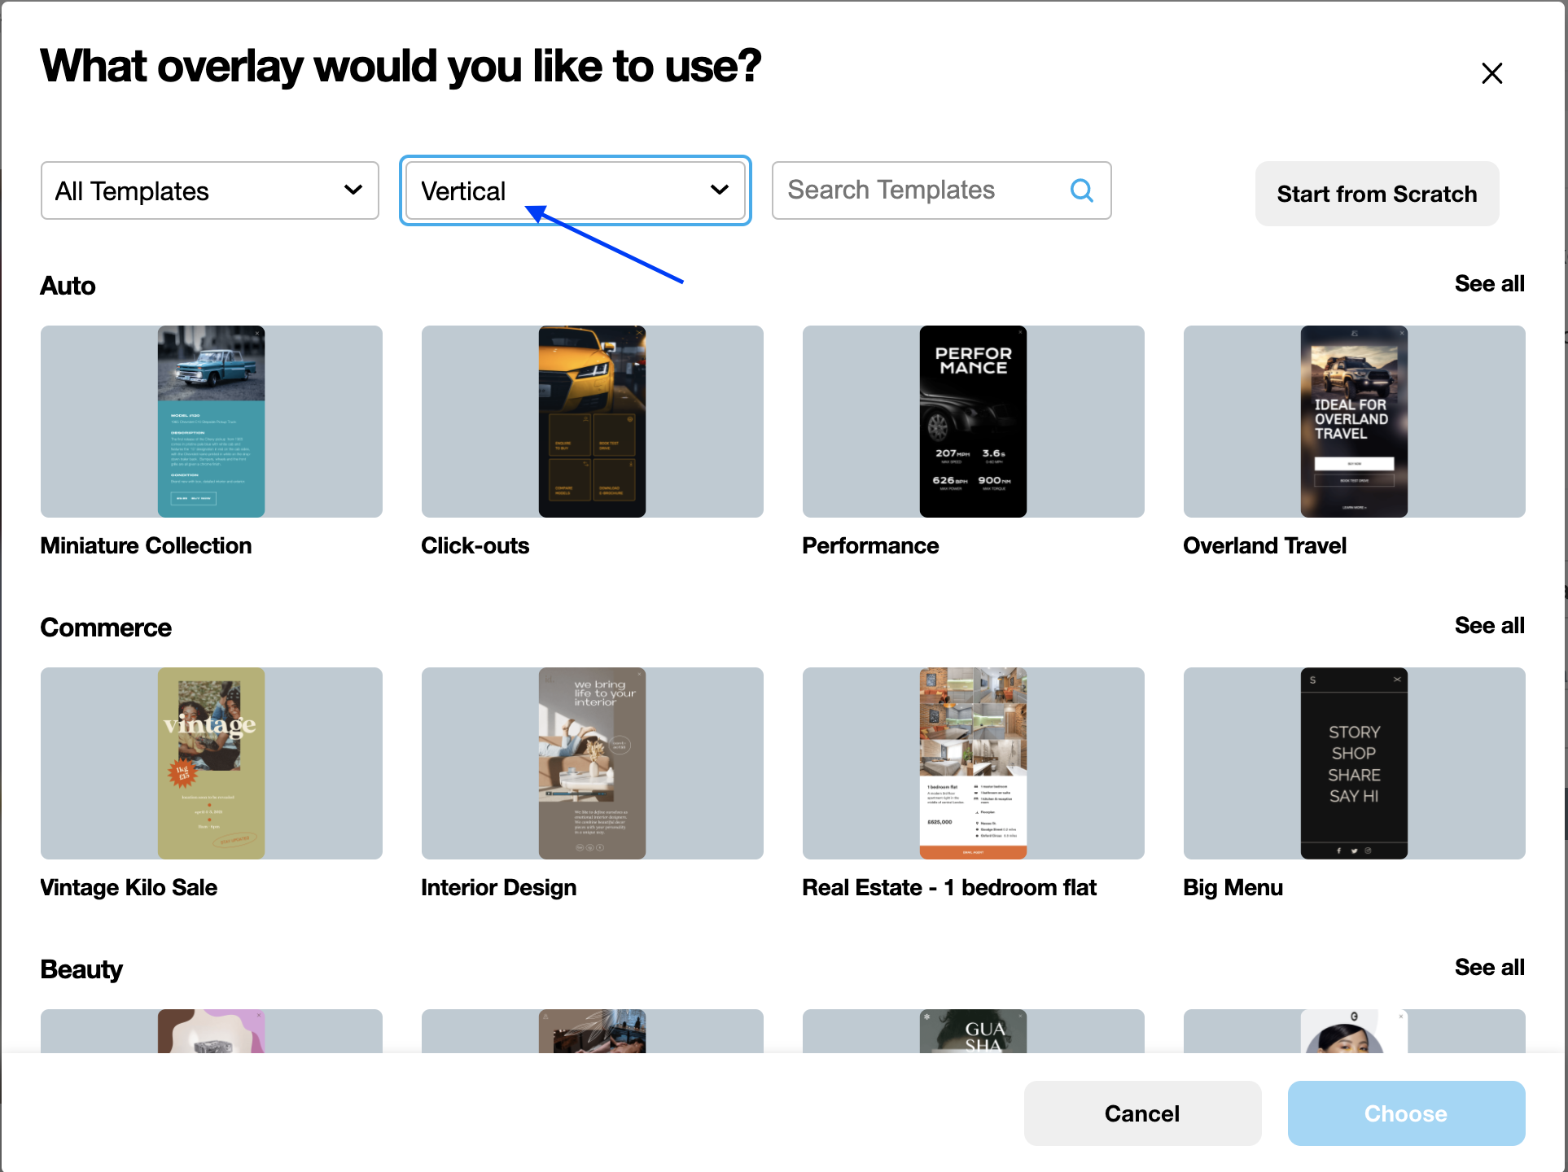
Task: Select the Overland Travel template
Action: 1354,422
